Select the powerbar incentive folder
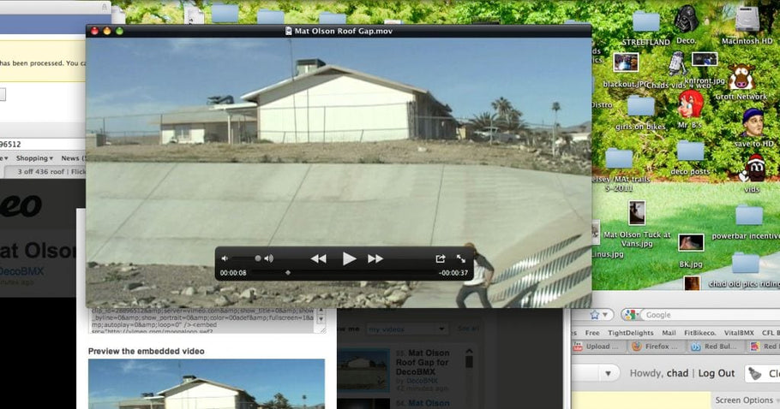The width and height of the screenshot is (780, 409). 749,216
